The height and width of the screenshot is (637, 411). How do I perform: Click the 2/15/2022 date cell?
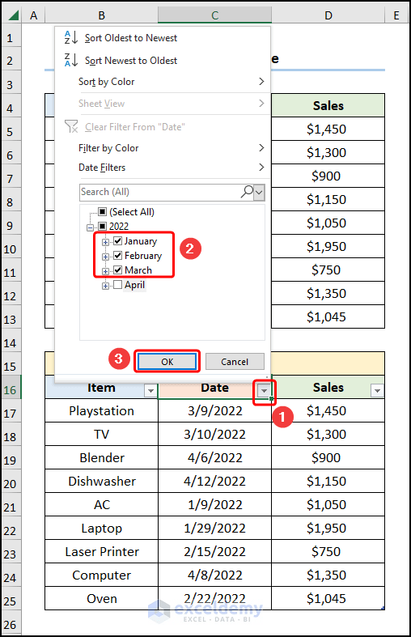[215, 552]
